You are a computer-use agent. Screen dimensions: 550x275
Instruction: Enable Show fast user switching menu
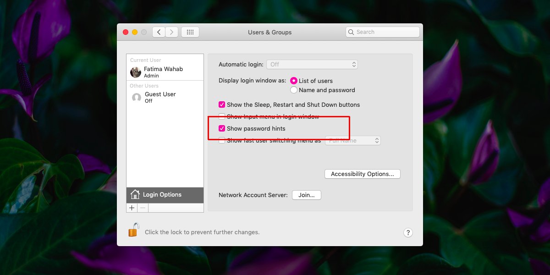click(x=222, y=140)
